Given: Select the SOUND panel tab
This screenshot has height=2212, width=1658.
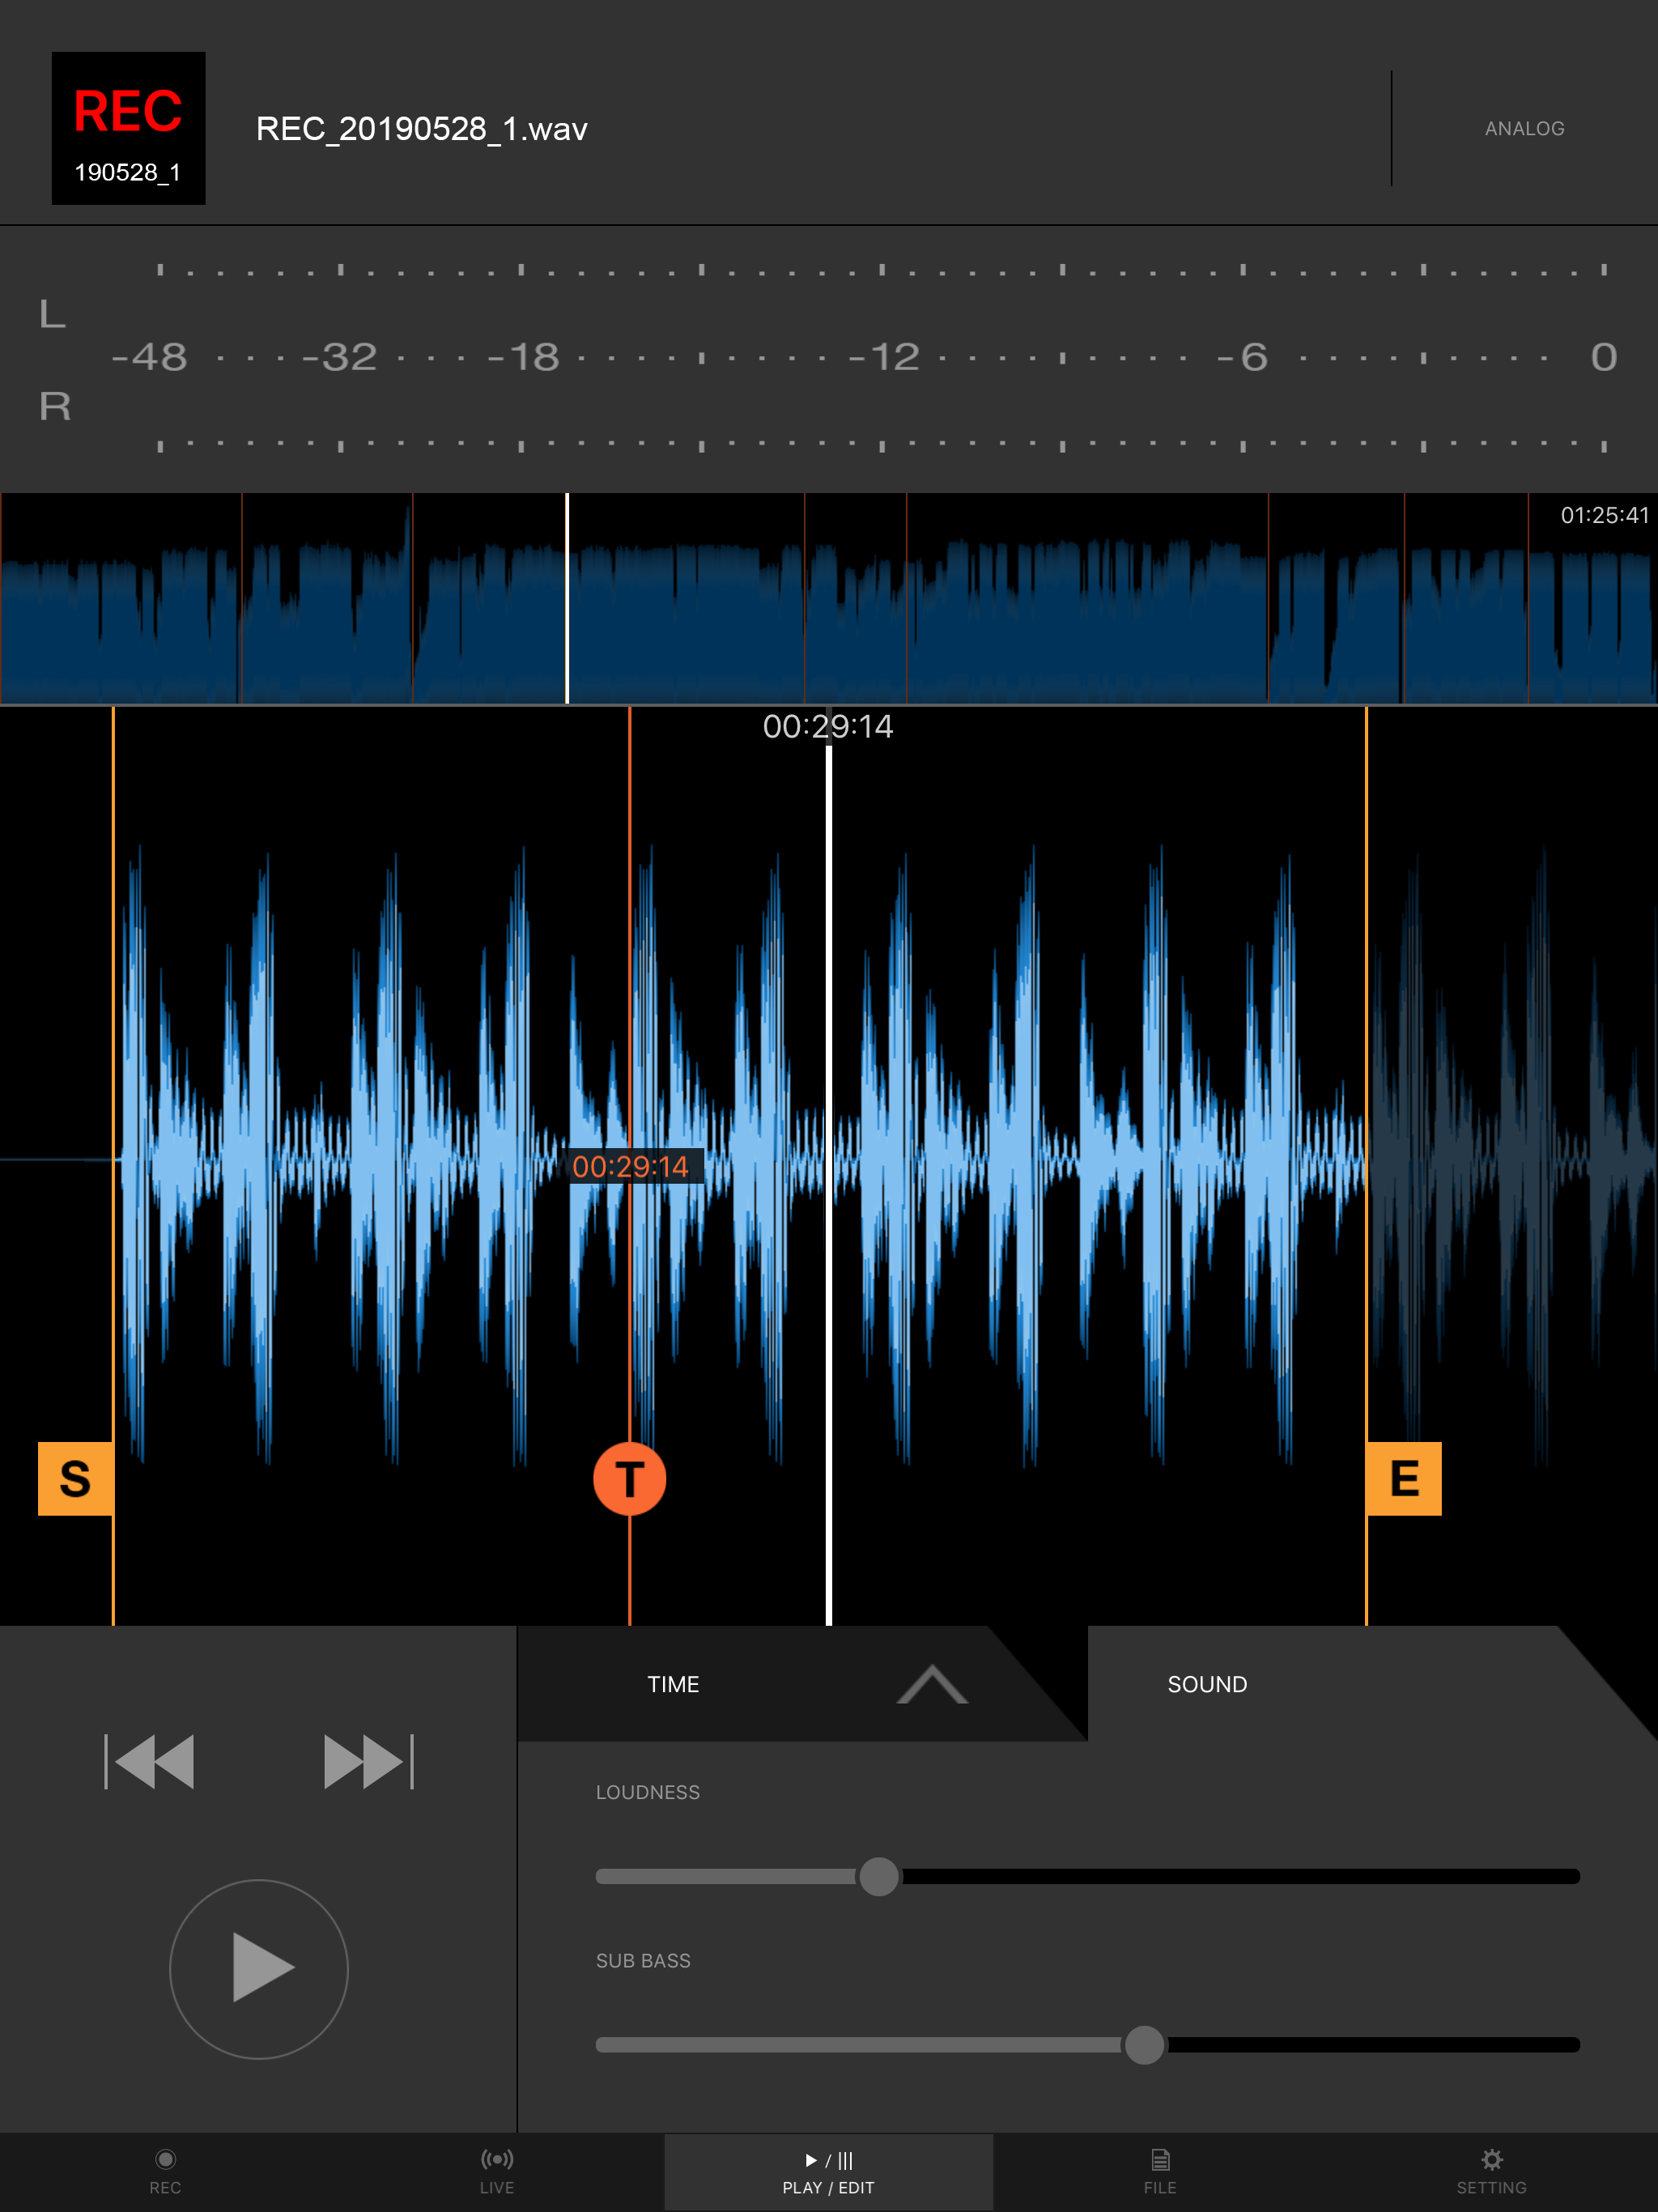Looking at the screenshot, I should [1207, 1685].
